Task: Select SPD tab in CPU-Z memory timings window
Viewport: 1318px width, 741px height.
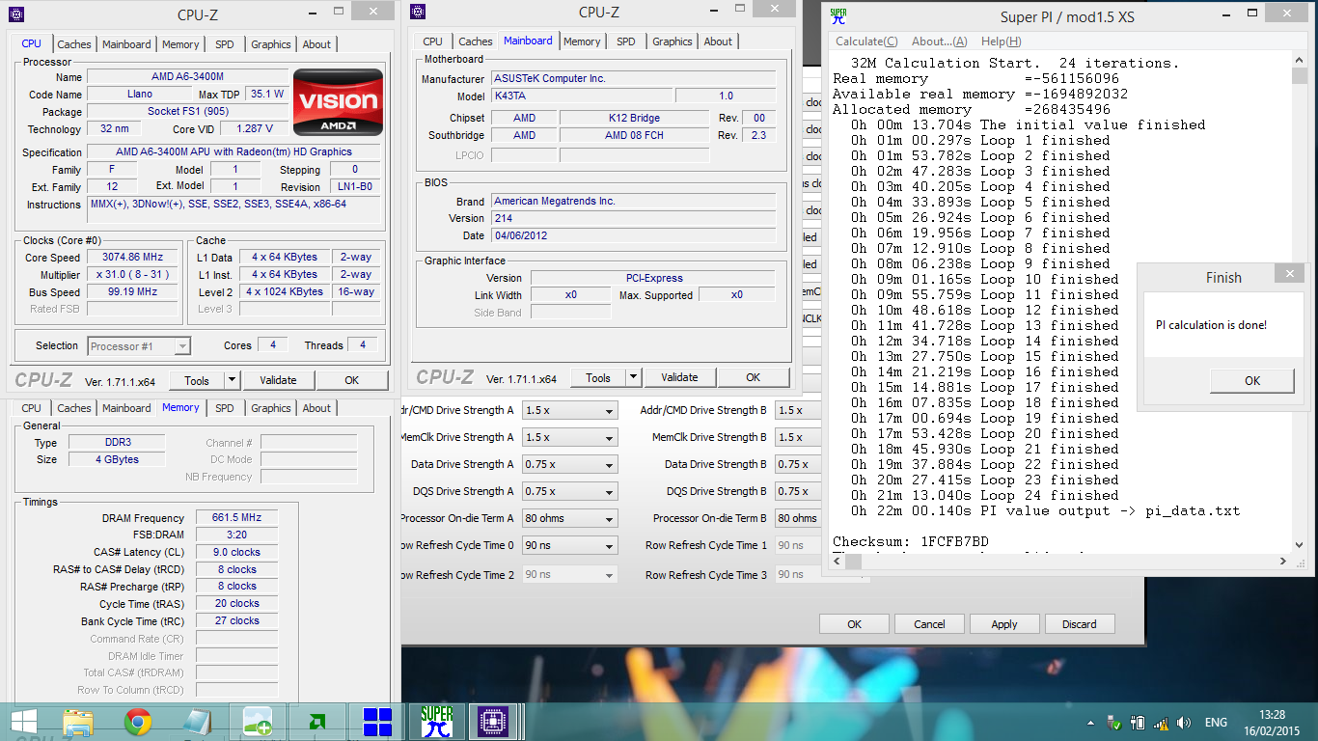Action: click(225, 408)
